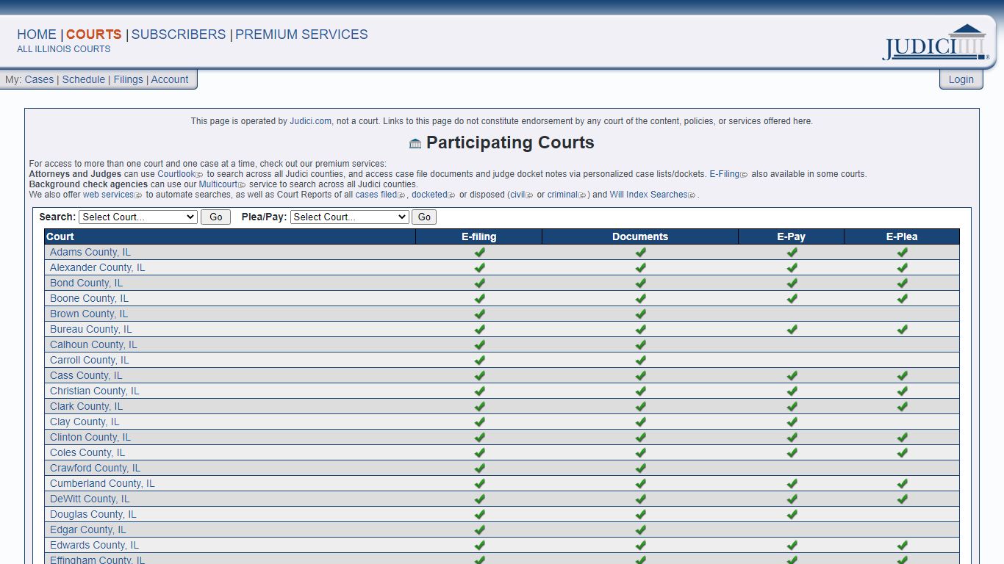This screenshot has height=564, width=1004.
Task: Click the courthouse icon beside Participating Courts
Action: (415, 143)
